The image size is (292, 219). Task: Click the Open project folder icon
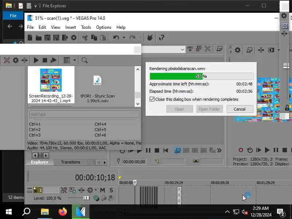[x=39, y=38]
